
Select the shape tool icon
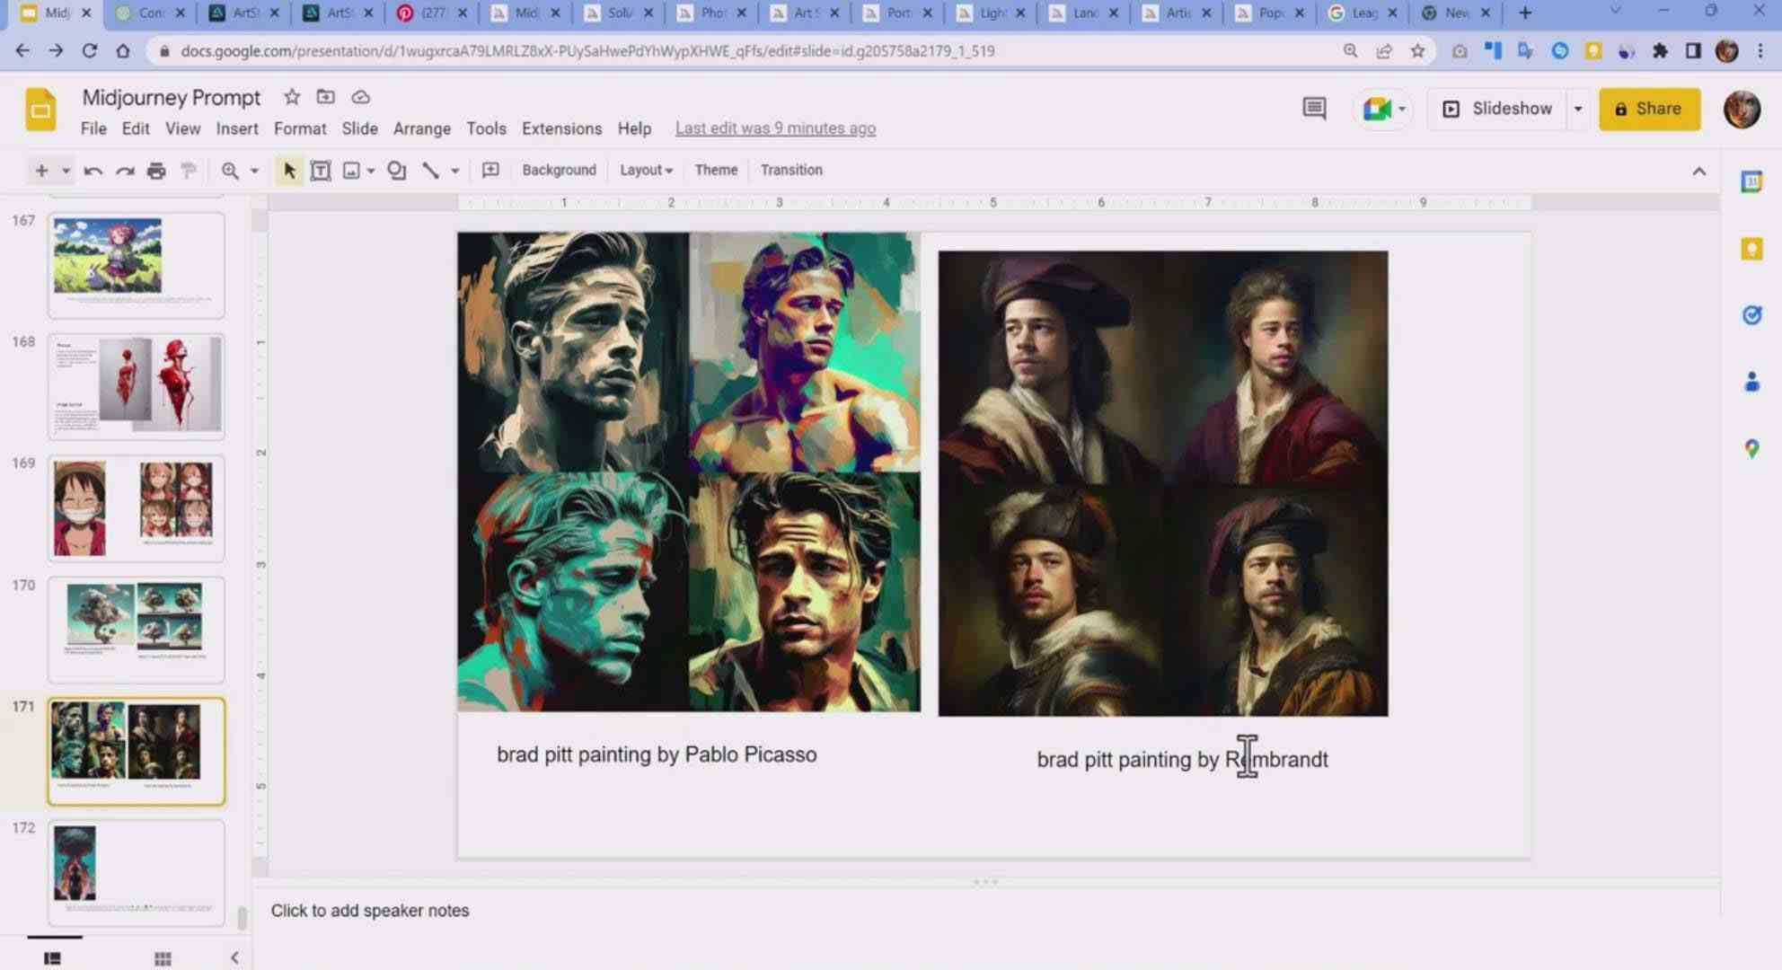click(x=395, y=169)
